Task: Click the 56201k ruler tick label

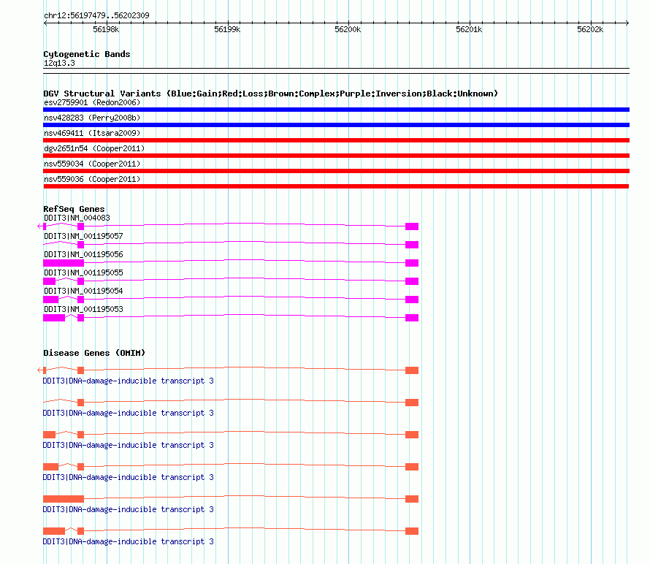Action: coord(469,29)
